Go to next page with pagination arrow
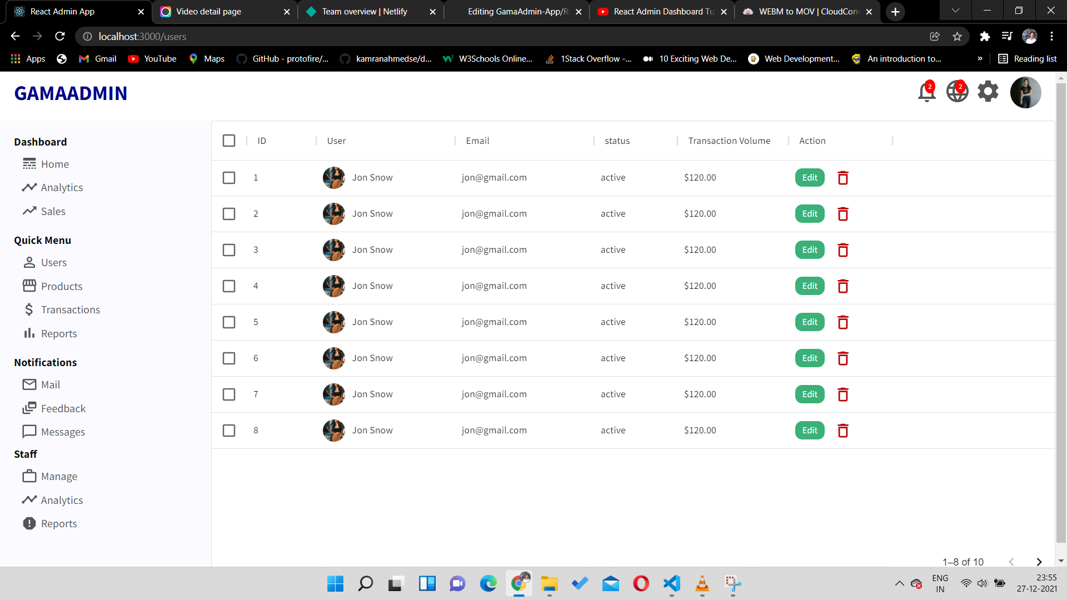 click(1039, 562)
